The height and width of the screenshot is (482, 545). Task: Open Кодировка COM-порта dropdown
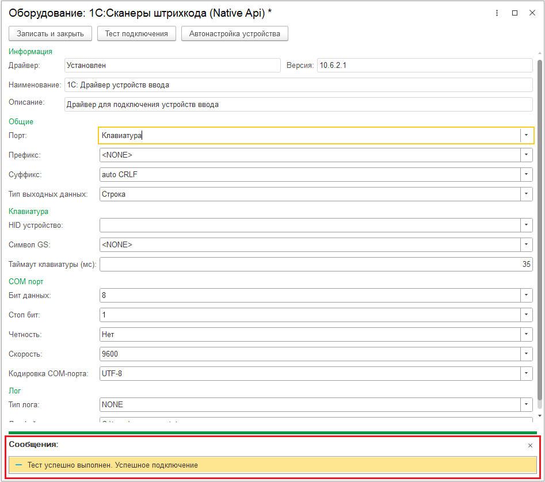pos(526,373)
